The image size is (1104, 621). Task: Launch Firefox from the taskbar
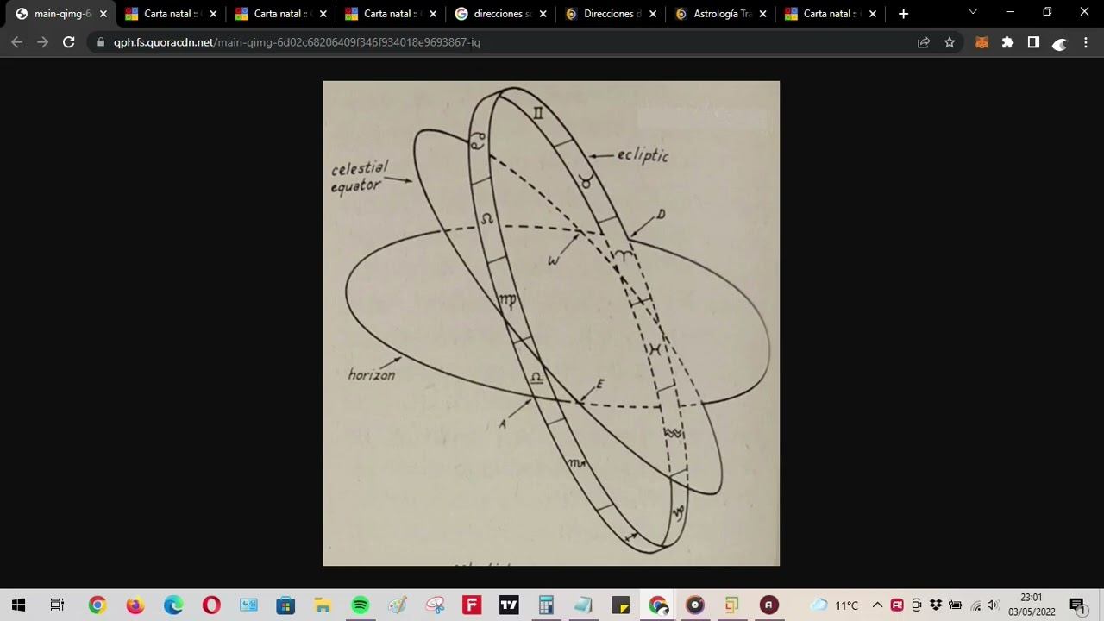pos(135,605)
